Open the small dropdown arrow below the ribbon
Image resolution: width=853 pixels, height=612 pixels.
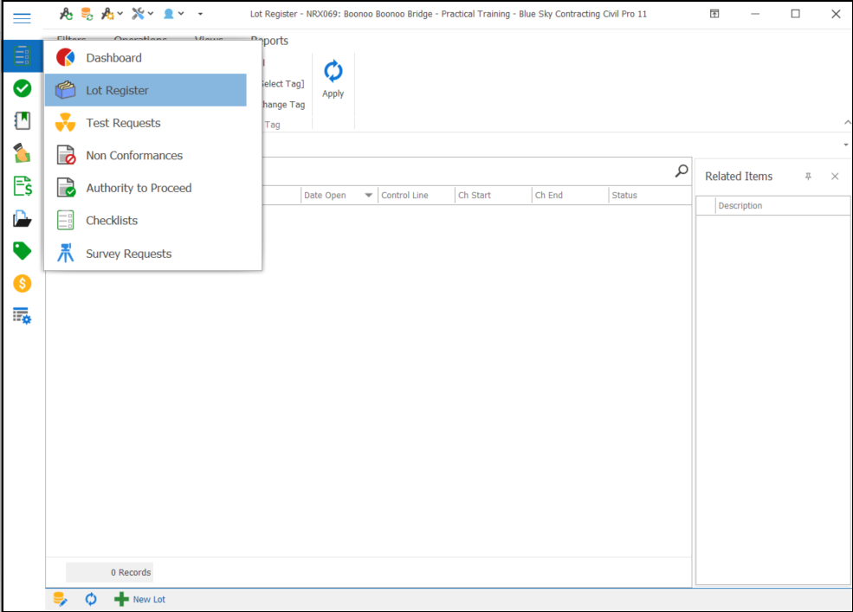(846, 145)
